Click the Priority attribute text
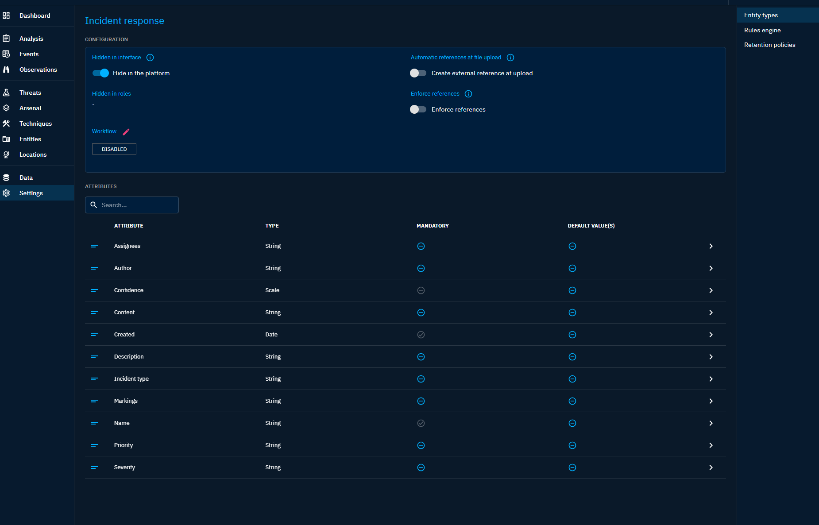Image resolution: width=819 pixels, height=525 pixels. coord(124,445)
